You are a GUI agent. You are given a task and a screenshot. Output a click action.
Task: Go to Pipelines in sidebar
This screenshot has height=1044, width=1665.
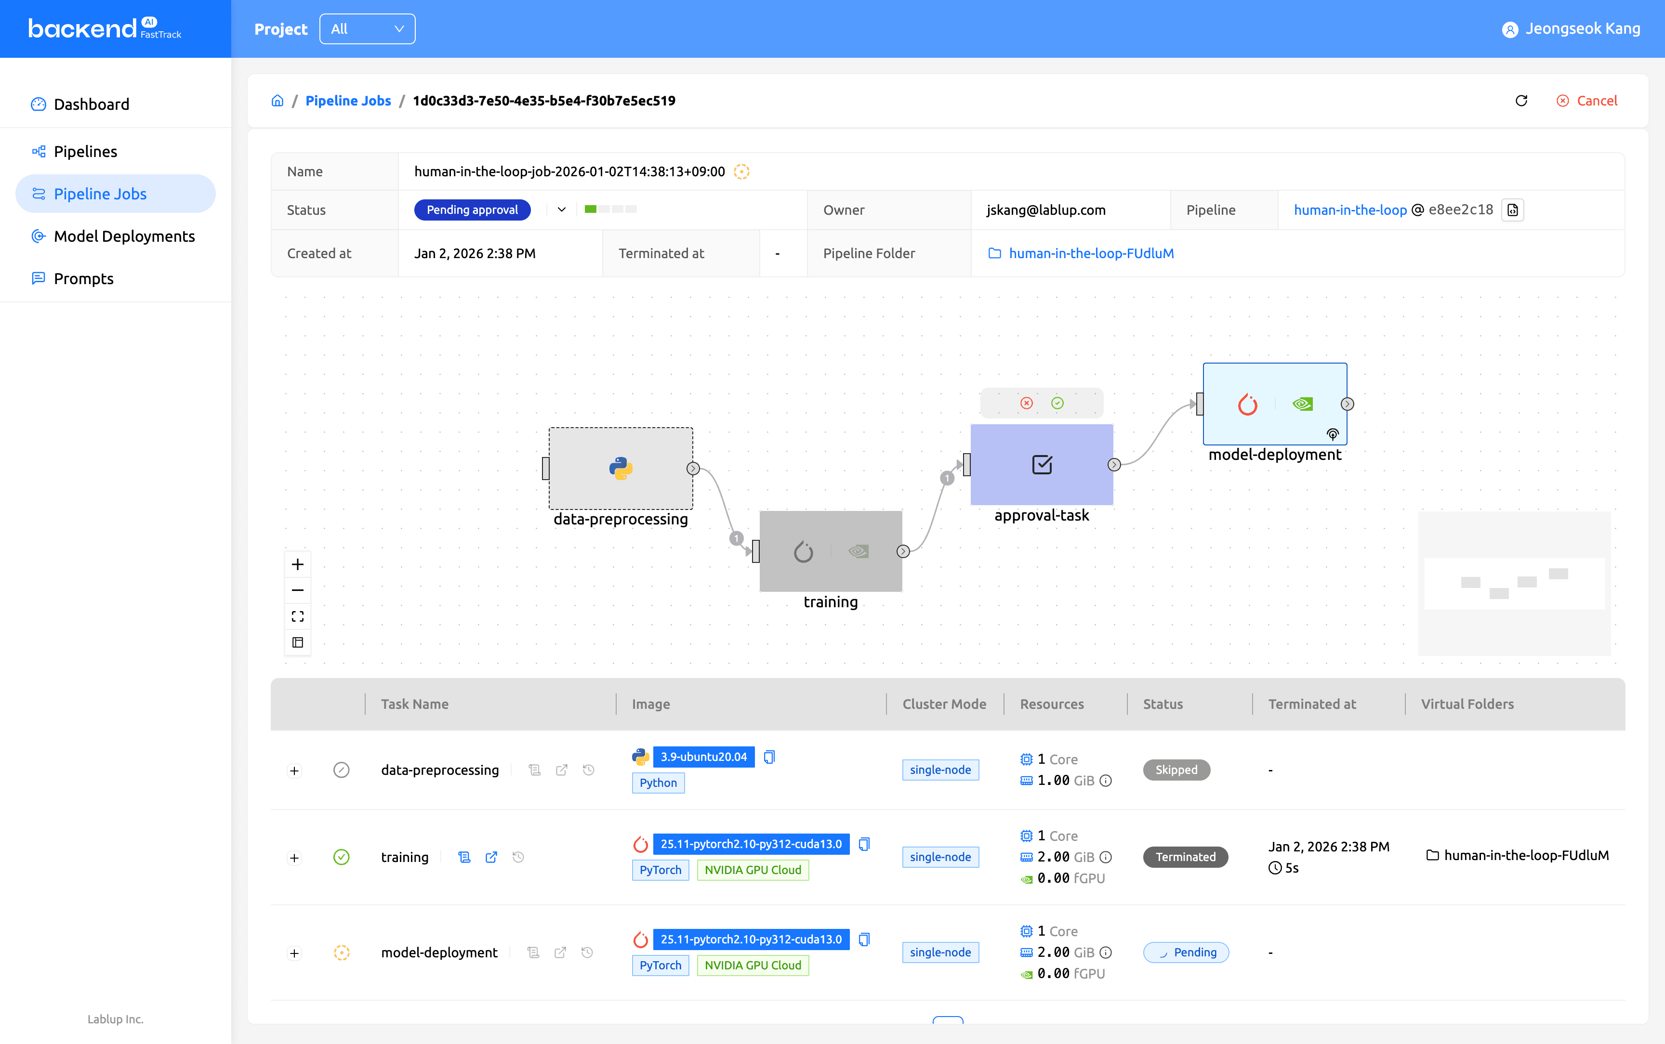(85, 151)
